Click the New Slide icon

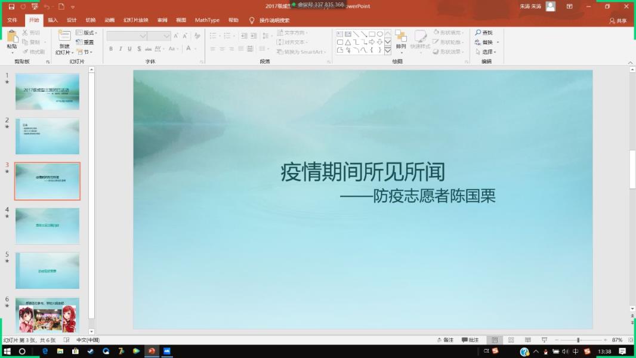click(64, 36)
